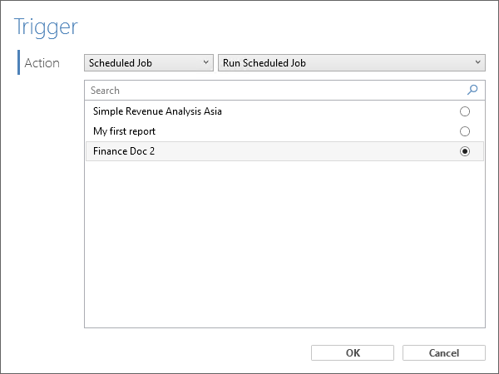Click the magnifier search icon
Image resolution: width=499 pixels, height=374 pixels.
pyautogui.click(x=472, y=90)
